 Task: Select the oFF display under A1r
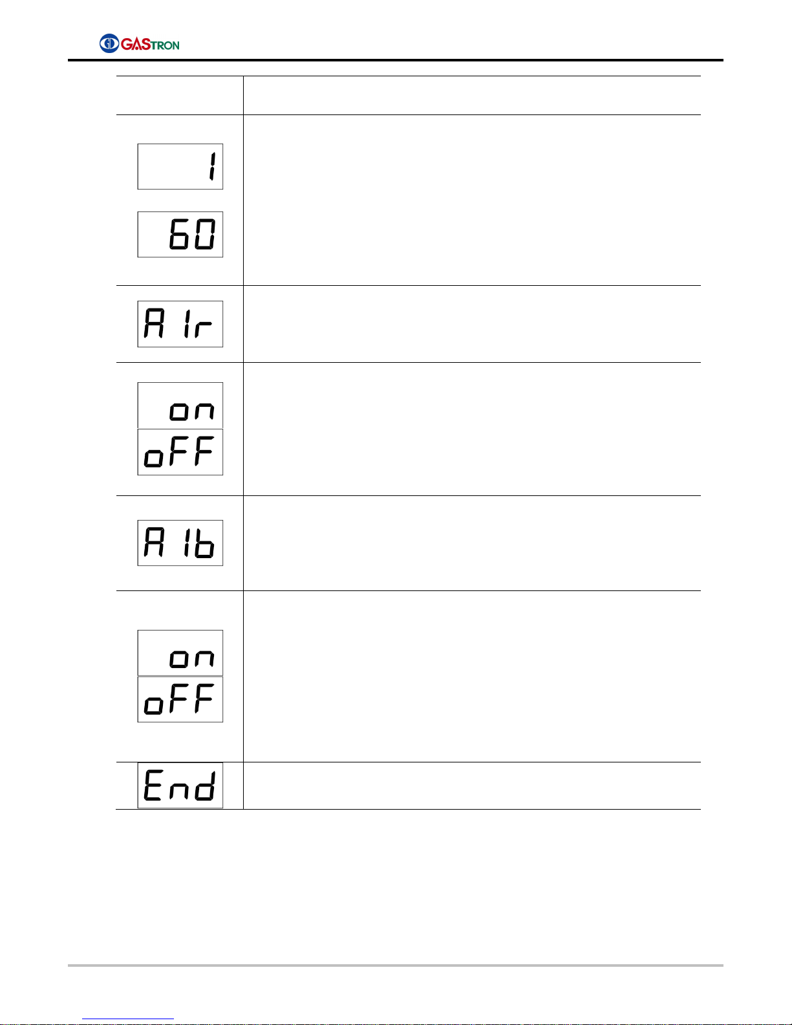pyautogui.click(x=180, y=452)
